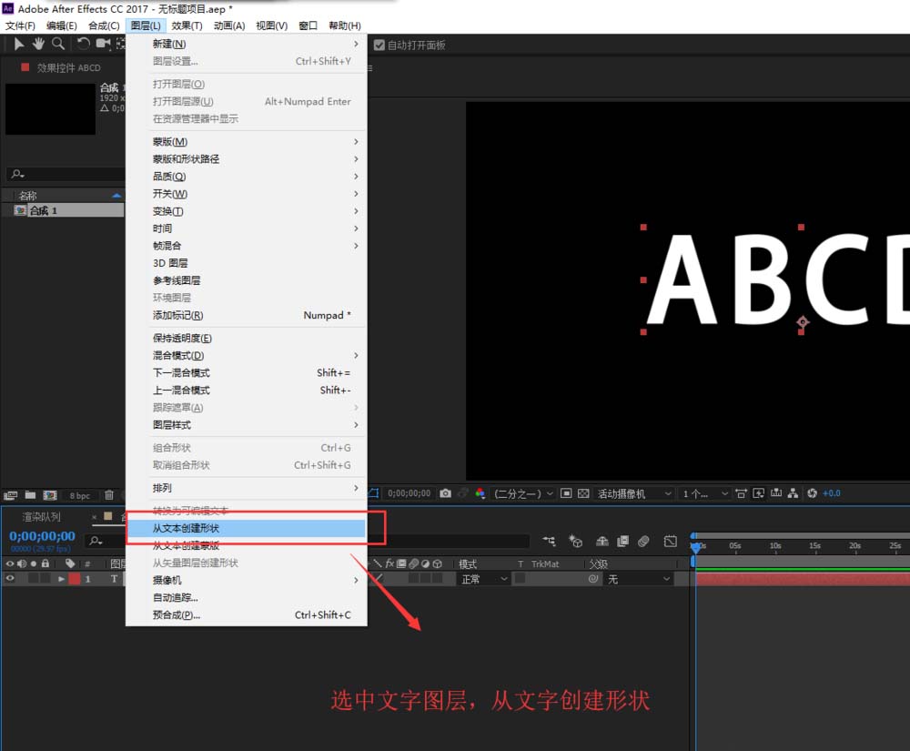Toggle the 自动打开面板 checkbox
The height and width of the screenshot is (751, 910).
379,46
